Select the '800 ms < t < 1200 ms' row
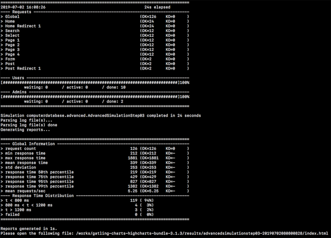Image resolution: width=331 pixels, height=238 pixels. [x=77, y=205]
